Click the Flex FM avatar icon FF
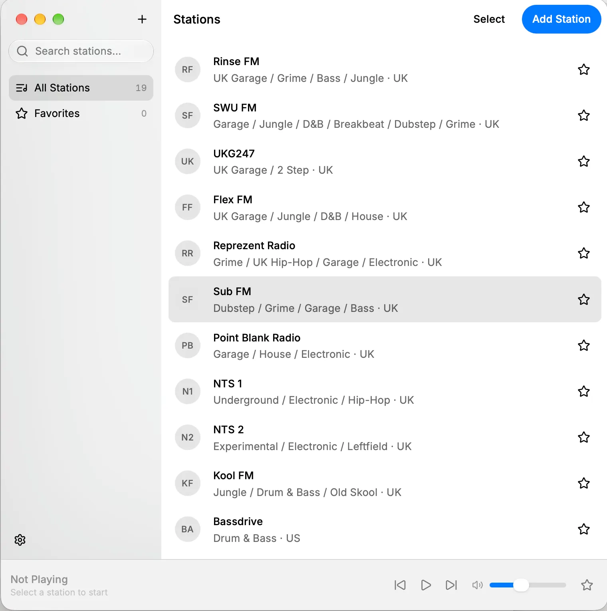This screenshot has width=607, height=611. 187,207
